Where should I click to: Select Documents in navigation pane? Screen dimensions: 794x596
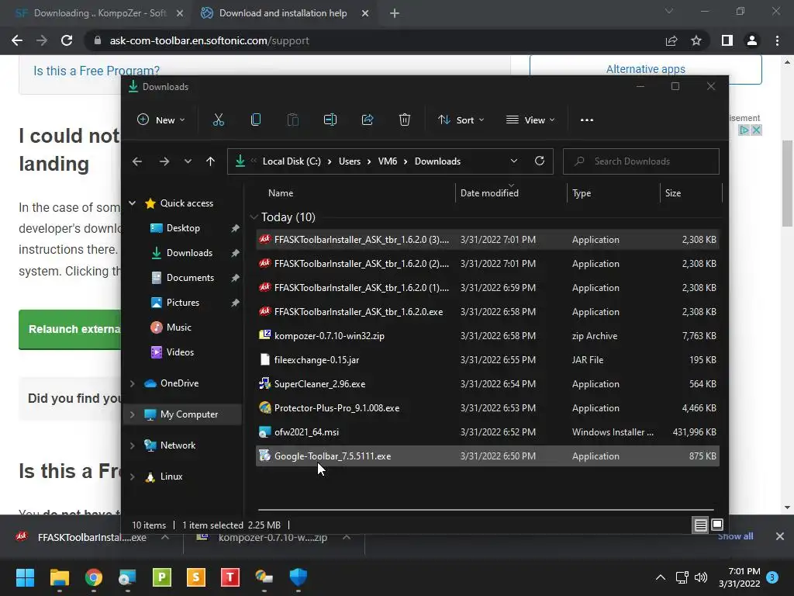point(190,278)
